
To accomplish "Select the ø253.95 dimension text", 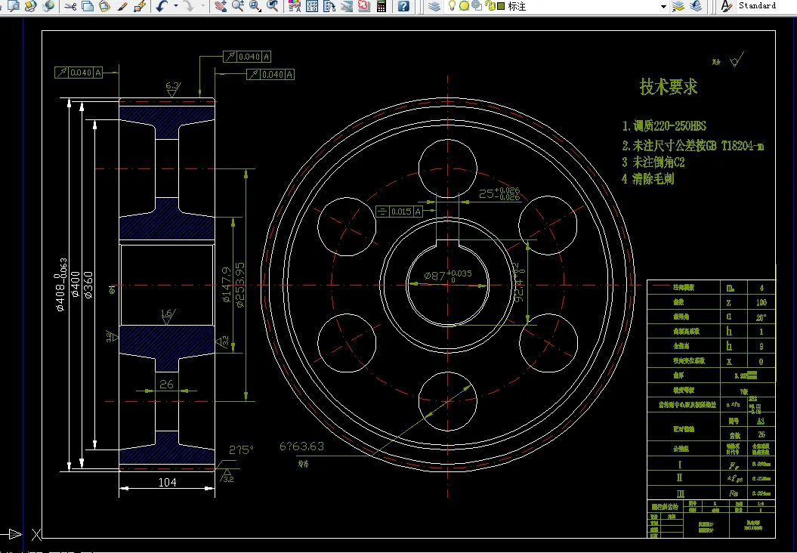I will point(240,285).
